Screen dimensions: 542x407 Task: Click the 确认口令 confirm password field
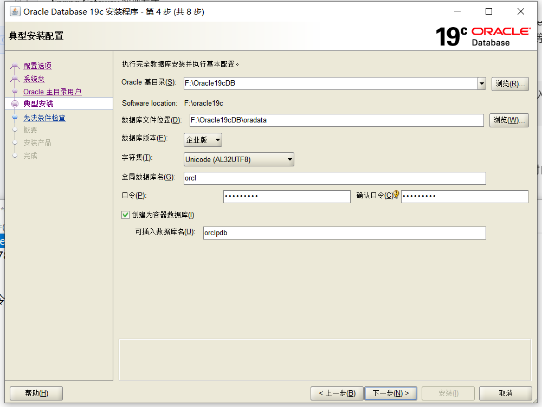(464, 197)
